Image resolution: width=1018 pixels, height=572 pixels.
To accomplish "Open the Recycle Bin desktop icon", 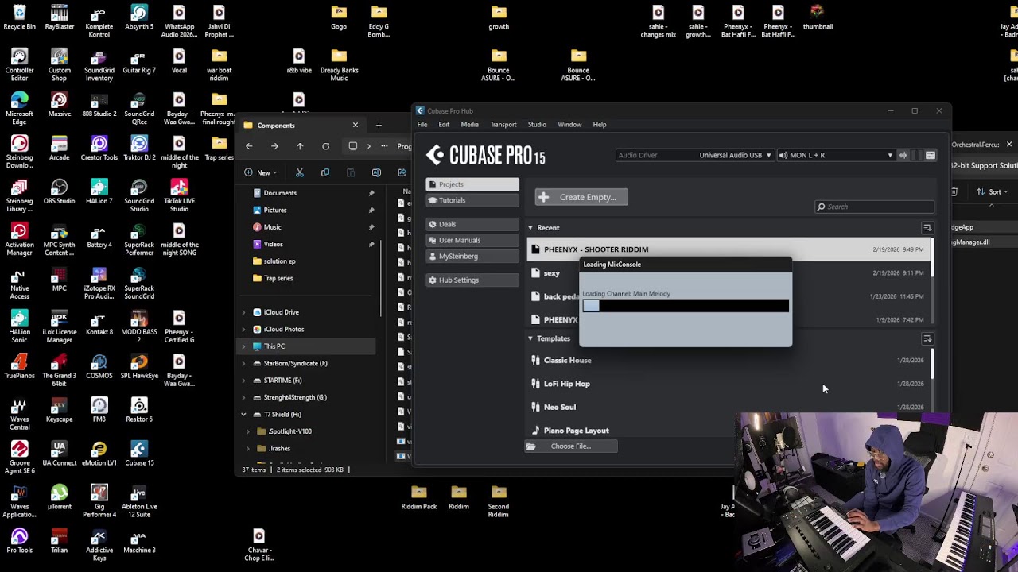I will (x=19, y=17).
